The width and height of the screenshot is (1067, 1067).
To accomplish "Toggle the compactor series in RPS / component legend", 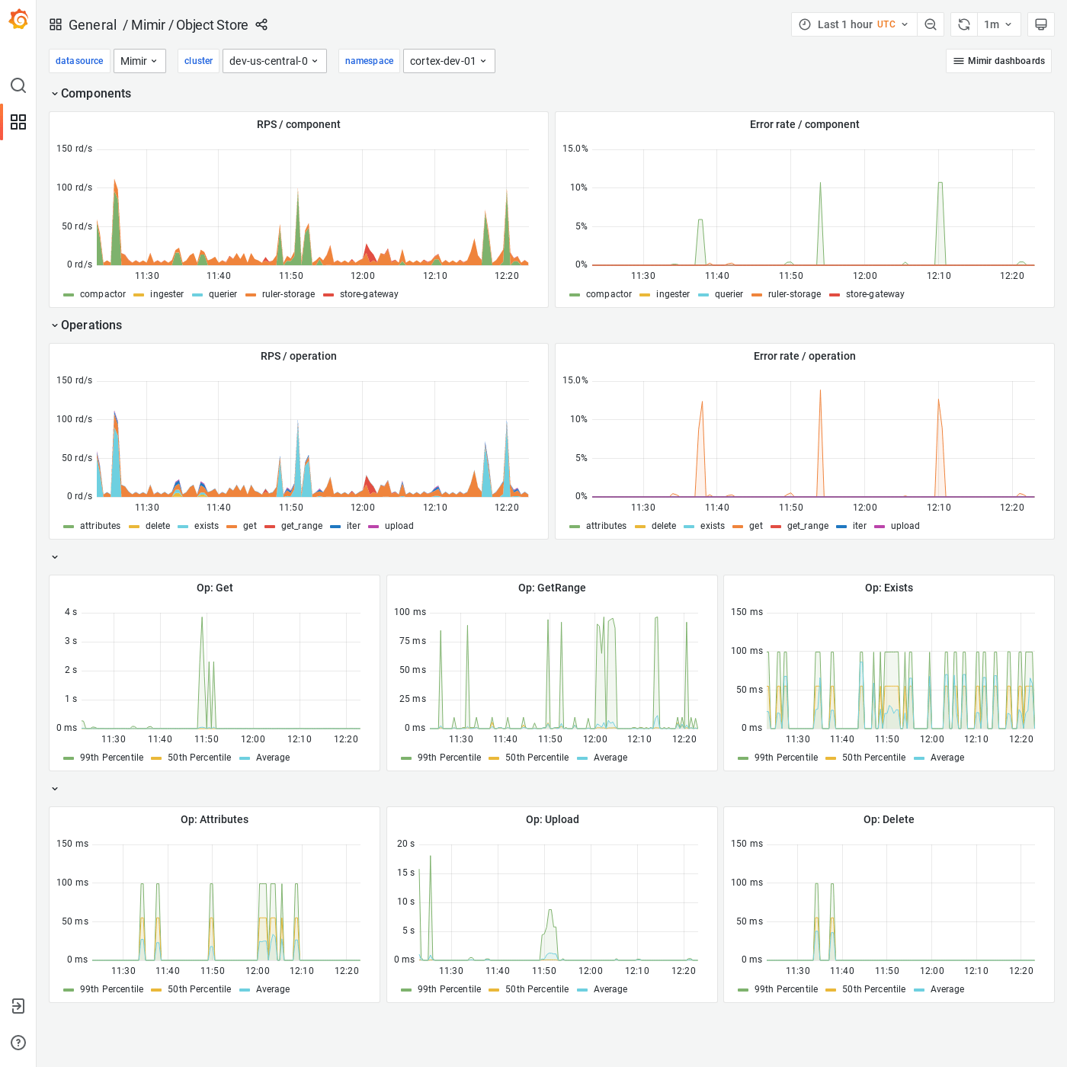I will [102, 294].
